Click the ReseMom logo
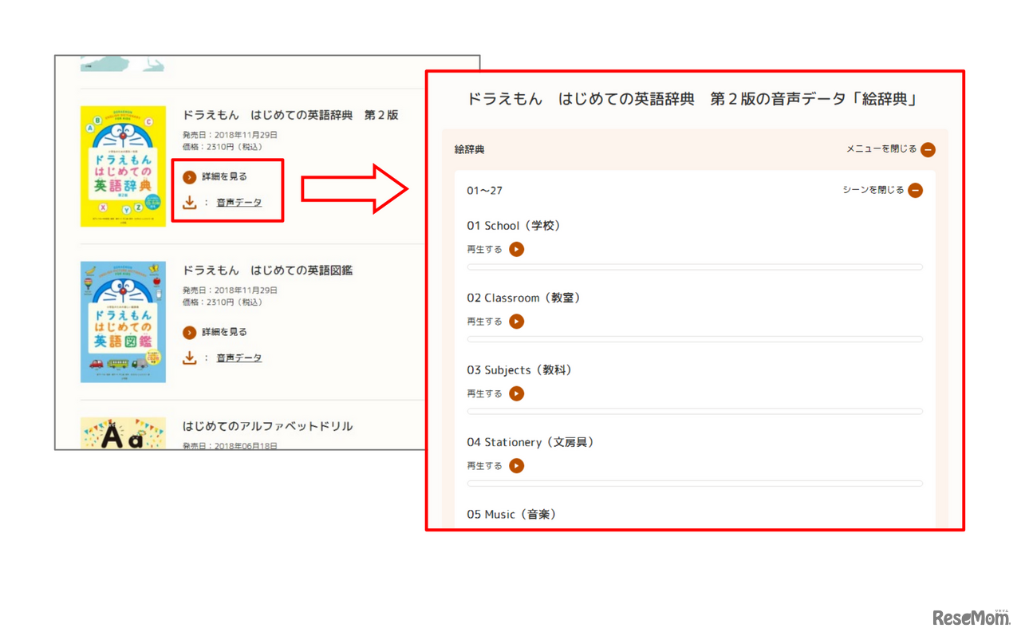1021x636 pixels. point(971,618)
